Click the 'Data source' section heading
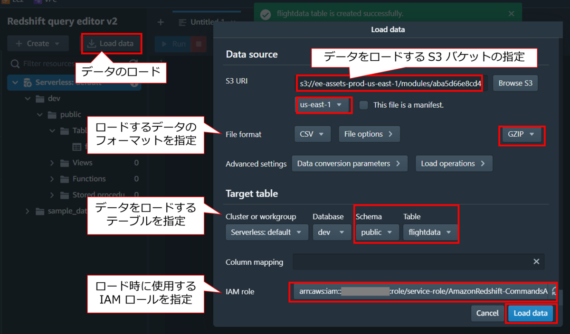 click(252, 54)
